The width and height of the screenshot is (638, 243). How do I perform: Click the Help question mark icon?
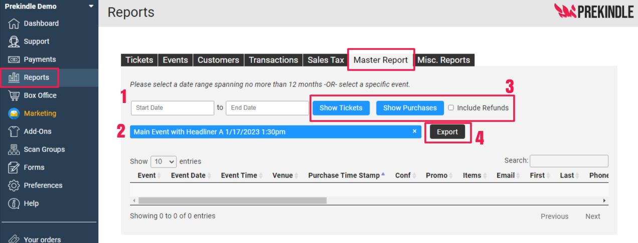click(14, 203)
